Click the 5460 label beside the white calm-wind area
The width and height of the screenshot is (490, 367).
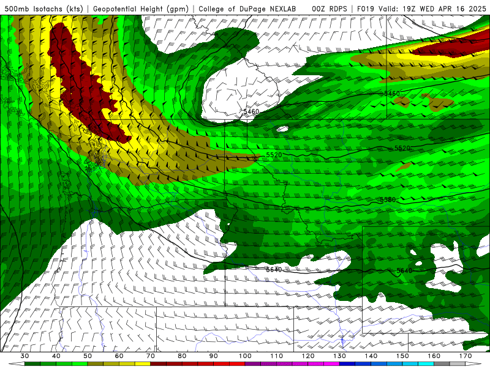click(251, 111)
